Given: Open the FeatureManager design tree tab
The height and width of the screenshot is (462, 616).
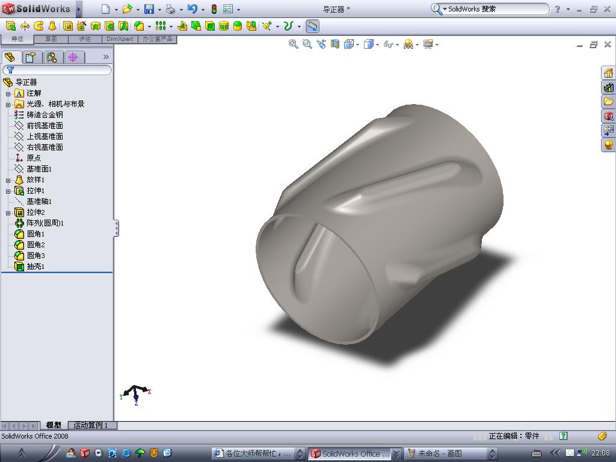Looking at the screenshot, I should [x=11, y=57].
